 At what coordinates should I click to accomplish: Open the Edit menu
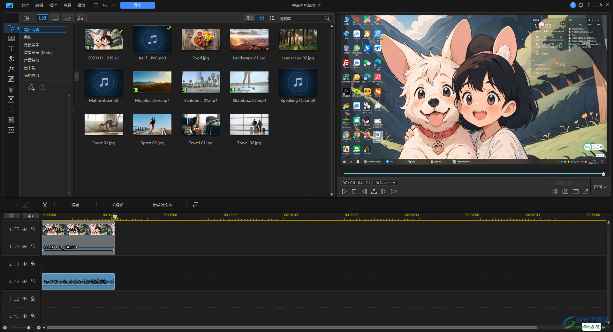[39, 5]
